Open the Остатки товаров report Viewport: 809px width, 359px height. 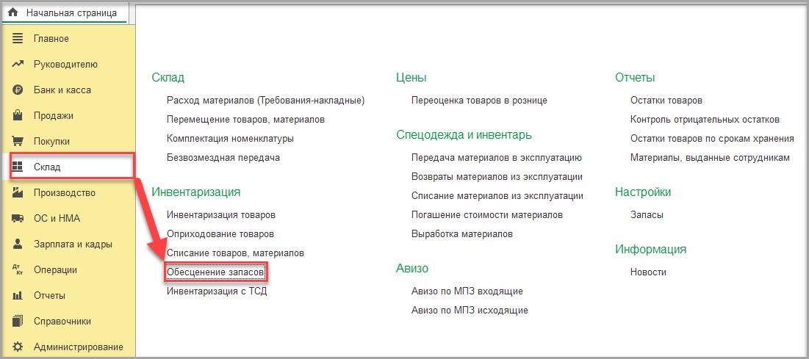666,101
